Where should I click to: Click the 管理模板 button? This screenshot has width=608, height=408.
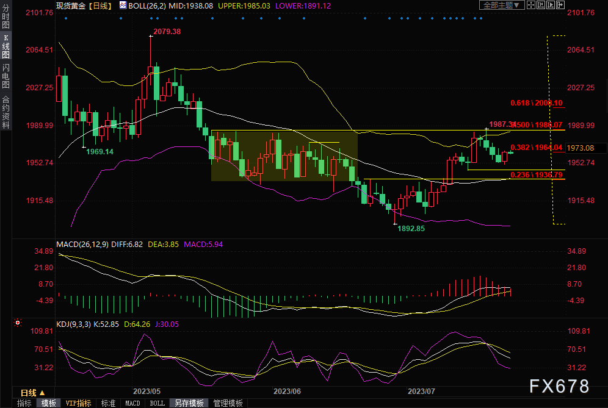pyautogui.click(x=228, y=403)
